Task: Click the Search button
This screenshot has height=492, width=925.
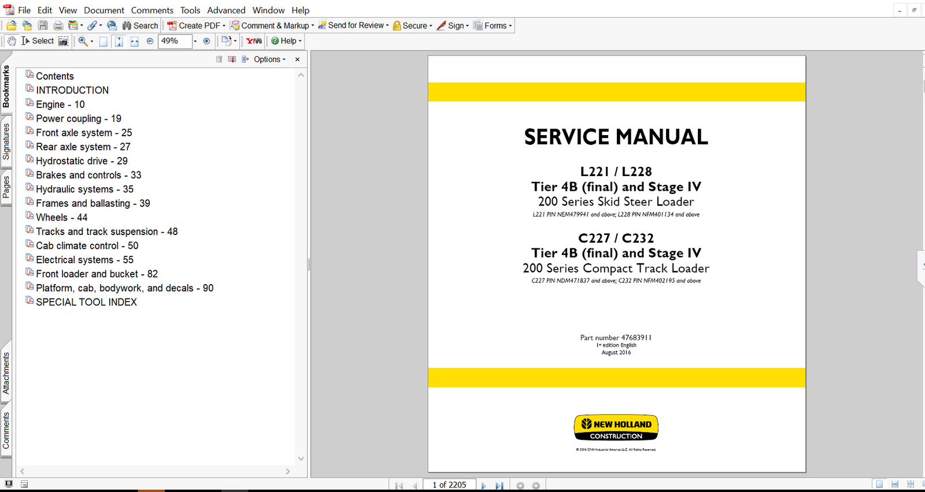Action: pos(140,25)
